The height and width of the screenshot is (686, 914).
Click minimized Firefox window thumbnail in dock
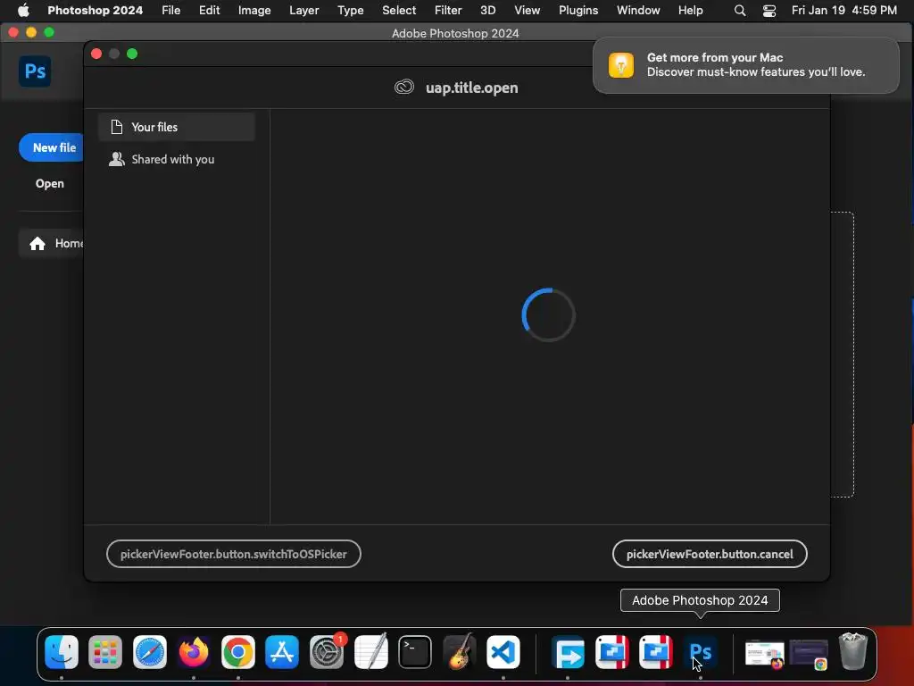pyautogui.click(x=764, y=653)
